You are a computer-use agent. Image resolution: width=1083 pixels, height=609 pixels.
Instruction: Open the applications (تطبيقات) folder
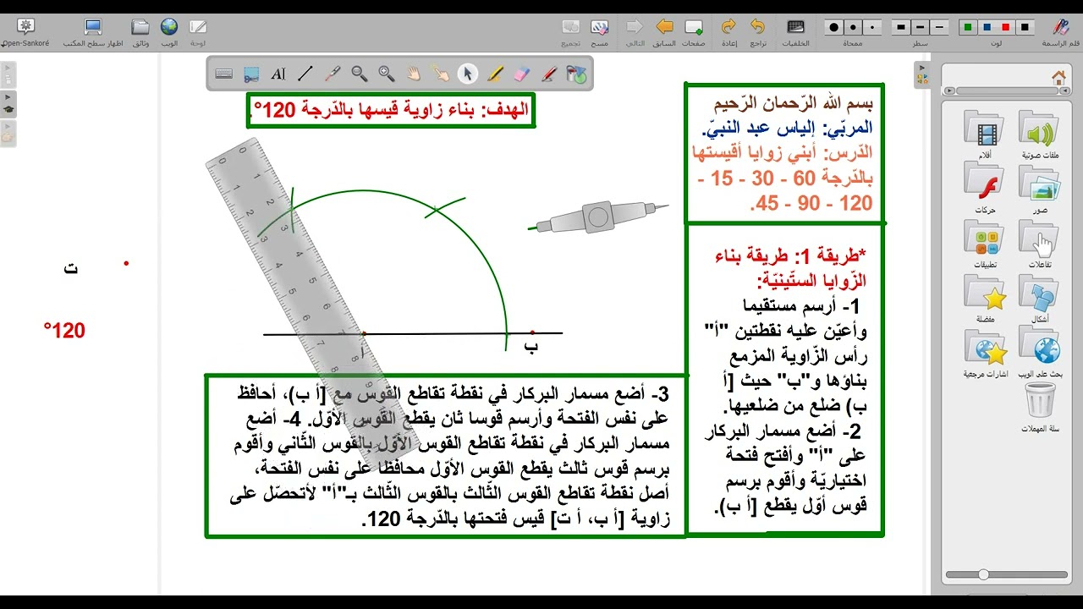coord(984,244)
